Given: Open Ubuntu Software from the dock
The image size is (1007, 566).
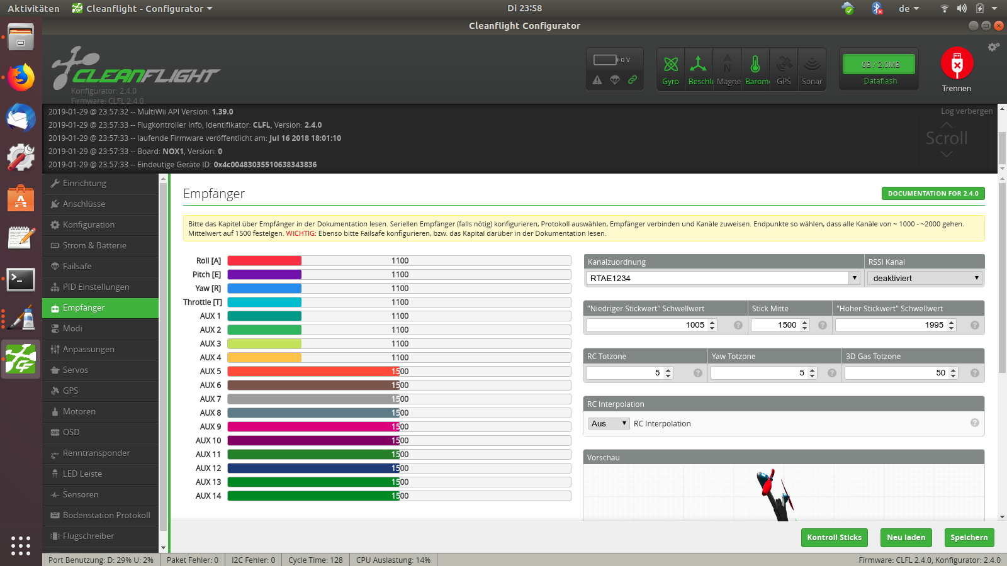Looking at the screenshot, I should click(x=21, y=199).
